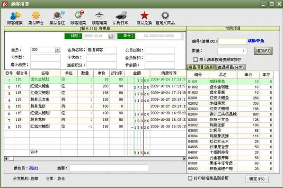Viewport: 283px width, 188px height.
Task: Maximize the 顾客消费 window
Action: pos(272,4)
